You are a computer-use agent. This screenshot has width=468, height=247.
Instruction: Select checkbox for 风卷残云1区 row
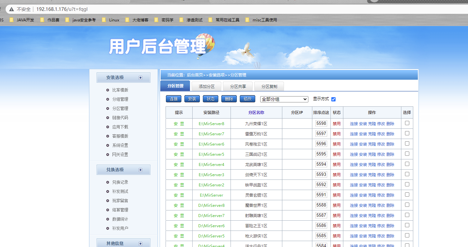407,143
